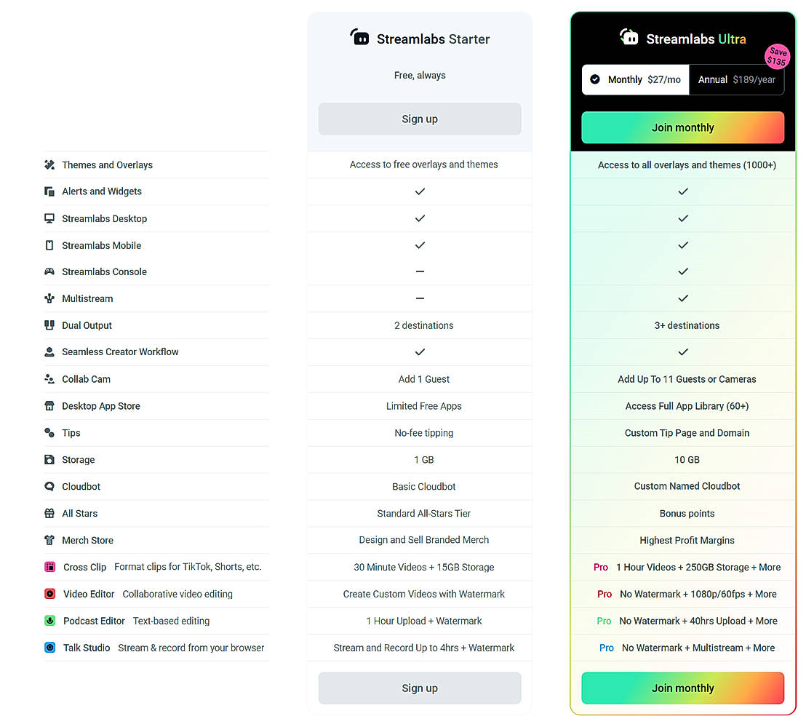Click the Merch Store shirt icon
The image size is (806, 727).
tap(49, 541)
